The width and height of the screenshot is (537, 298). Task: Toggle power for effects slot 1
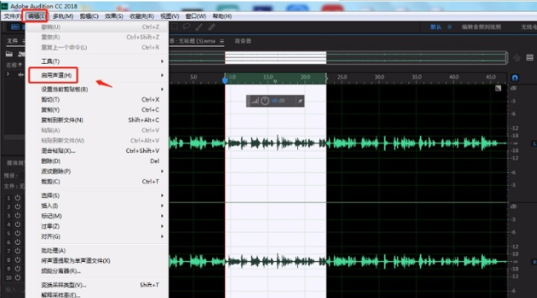click(x=17, y=197)
